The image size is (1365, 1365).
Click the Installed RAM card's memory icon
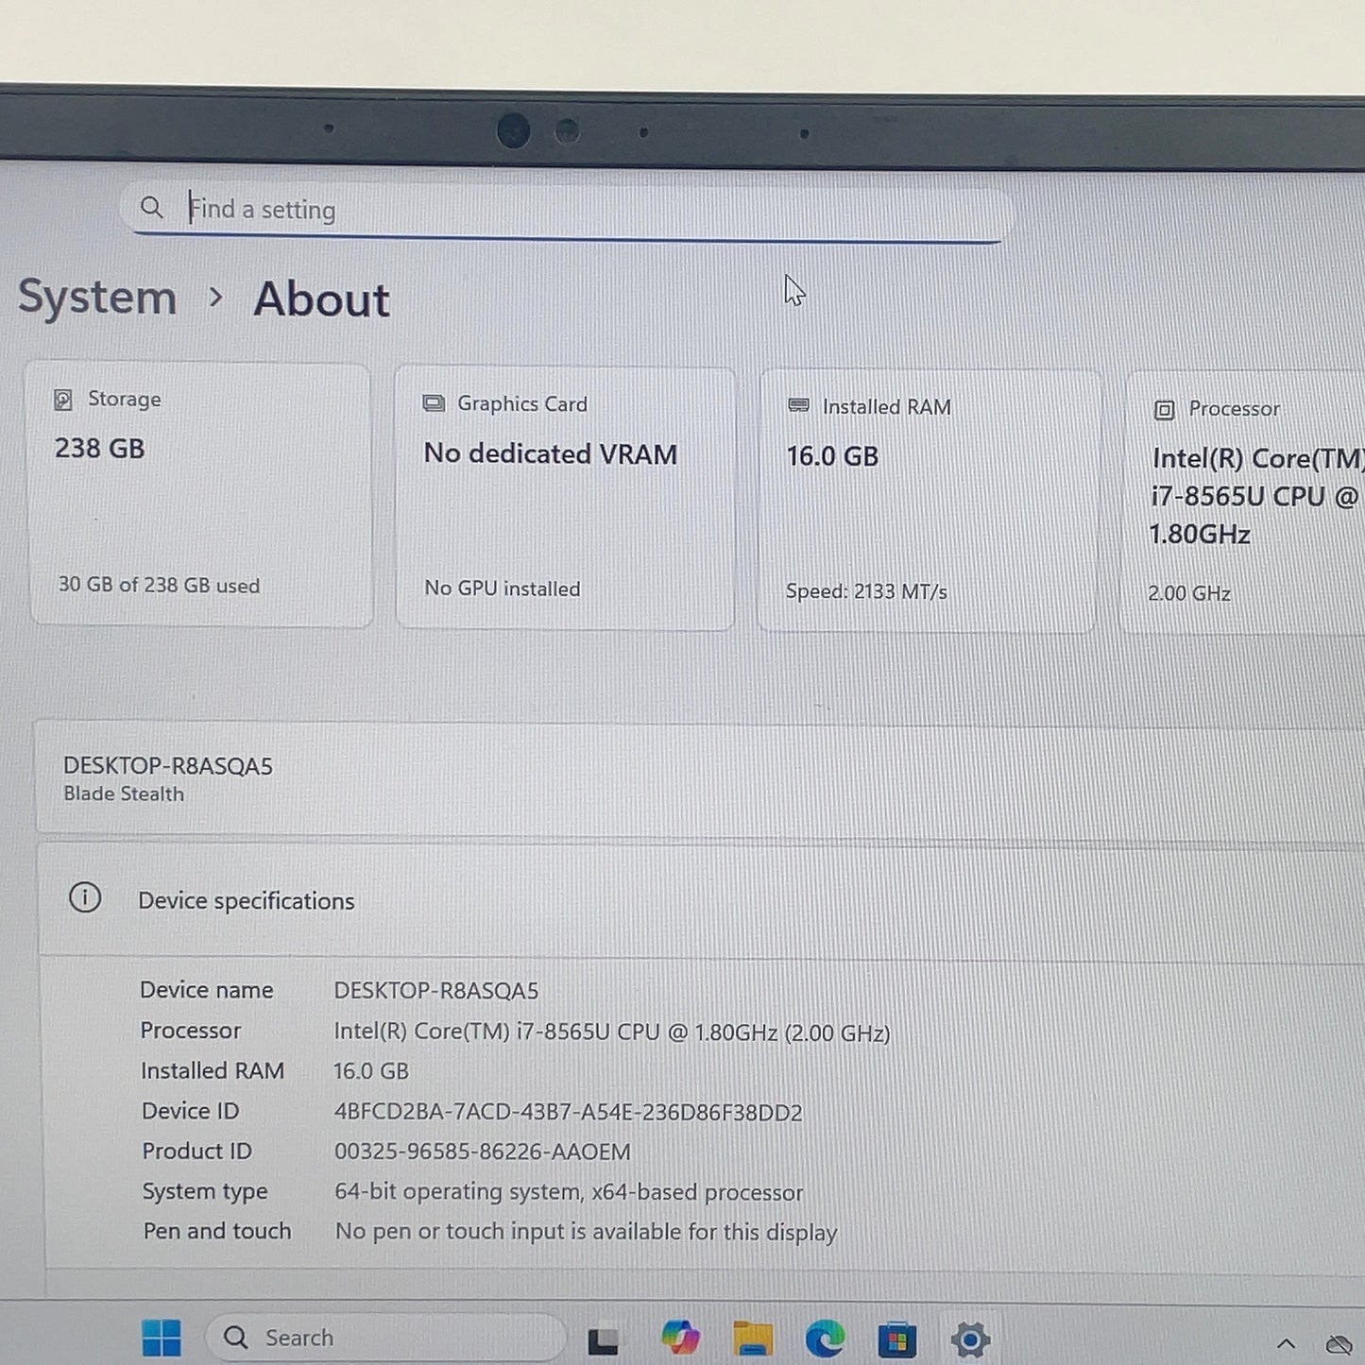(798, 405)
